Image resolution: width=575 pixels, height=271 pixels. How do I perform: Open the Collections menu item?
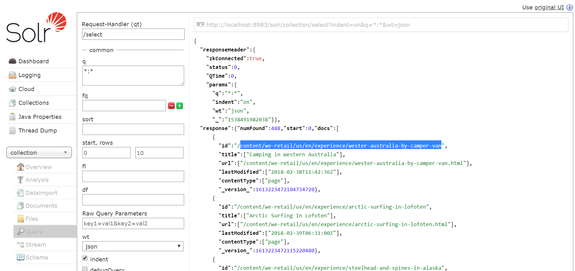[33, 103]
